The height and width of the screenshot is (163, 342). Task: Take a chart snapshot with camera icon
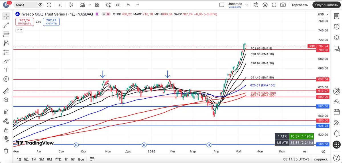[283, 5]
